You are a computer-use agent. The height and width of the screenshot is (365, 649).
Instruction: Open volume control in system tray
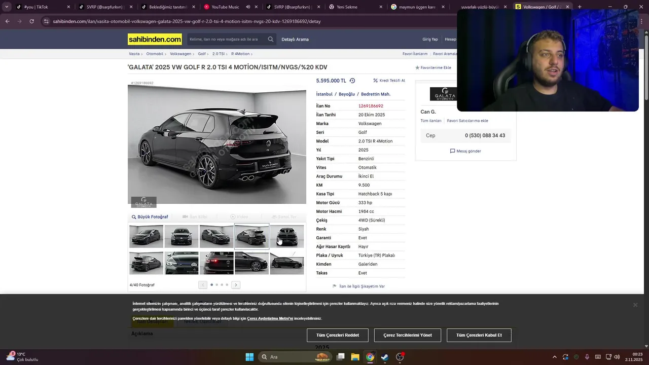617,357
